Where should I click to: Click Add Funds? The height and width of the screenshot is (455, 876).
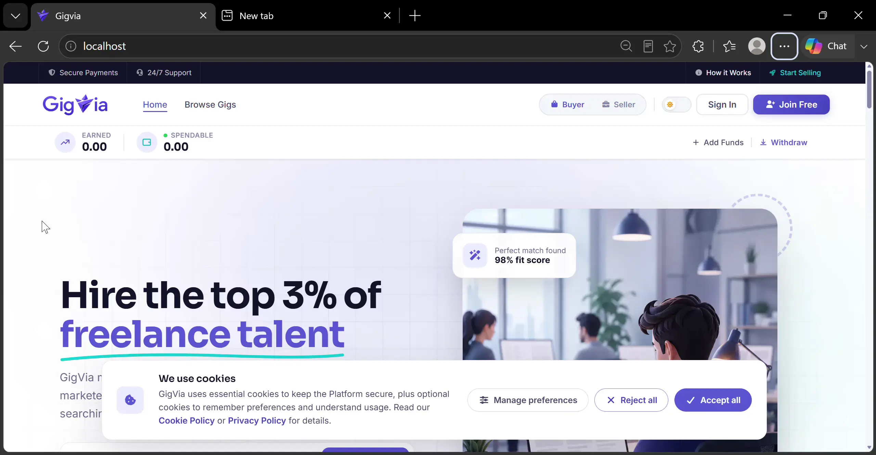tap(718, 142)
